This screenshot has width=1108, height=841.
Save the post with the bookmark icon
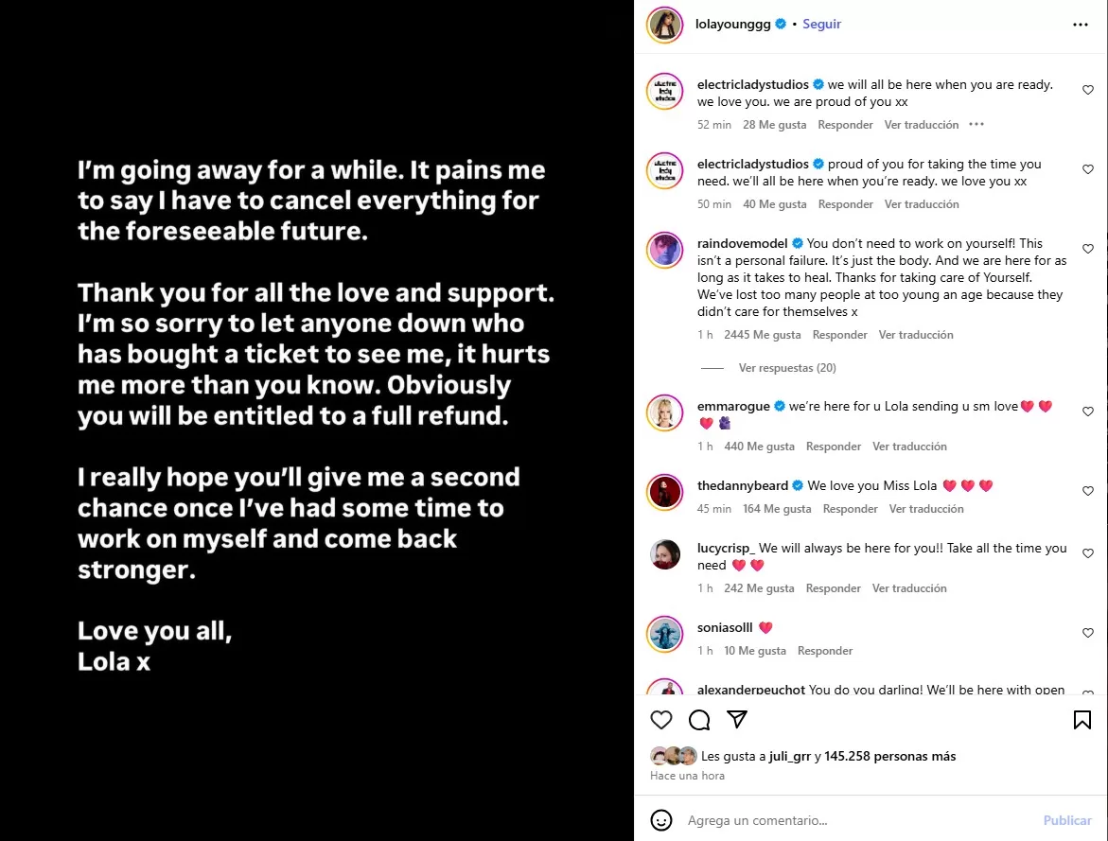[1082, 720]
